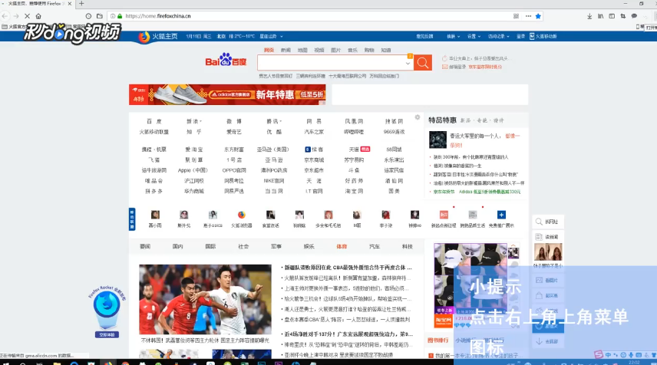Viewport: 657px width, 365px height.
Task: Click the QR code icon in address bar
Action: pos(517,16)
